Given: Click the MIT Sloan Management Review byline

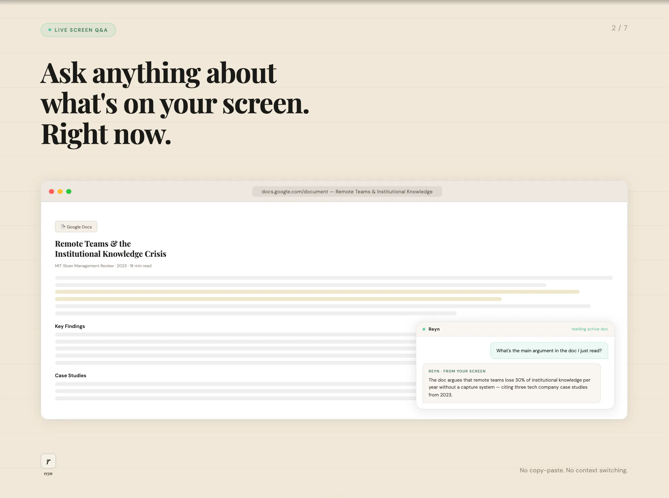Looking at the screenshot, I should point(103,266).
